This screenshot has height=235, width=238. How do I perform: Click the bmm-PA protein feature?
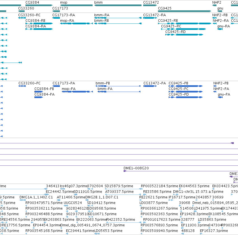coord(119,92)
